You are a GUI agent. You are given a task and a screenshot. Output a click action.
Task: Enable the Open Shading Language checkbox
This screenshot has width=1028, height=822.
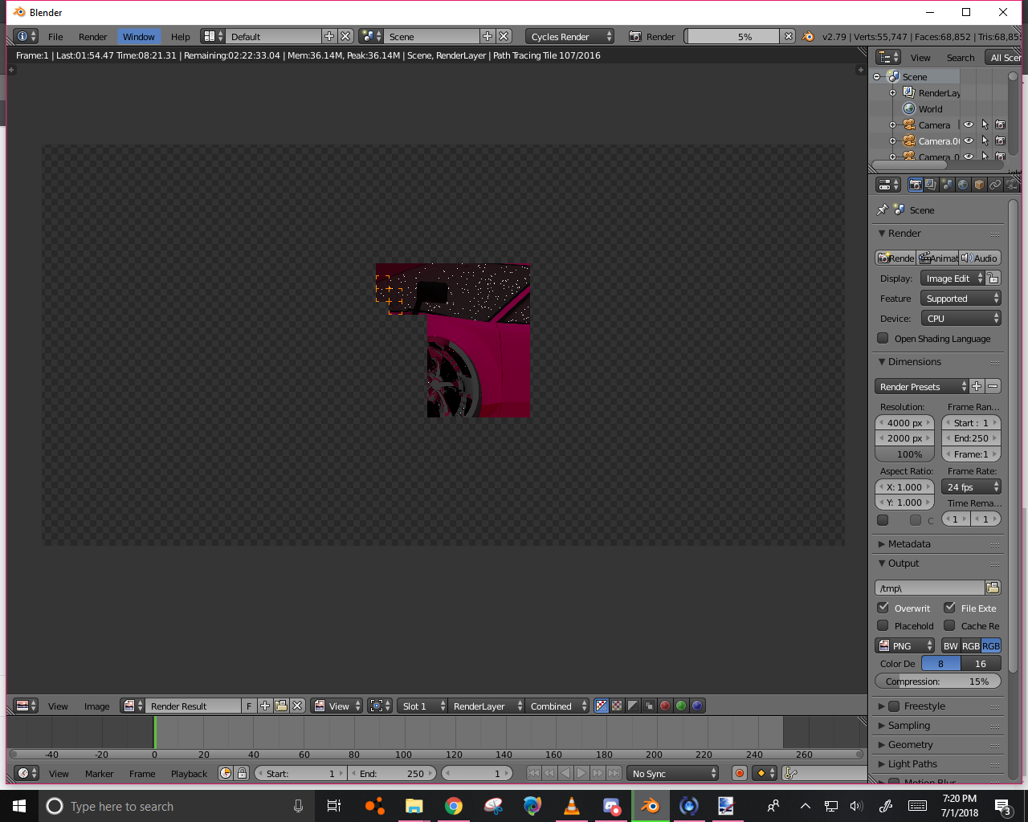[883, 339]
